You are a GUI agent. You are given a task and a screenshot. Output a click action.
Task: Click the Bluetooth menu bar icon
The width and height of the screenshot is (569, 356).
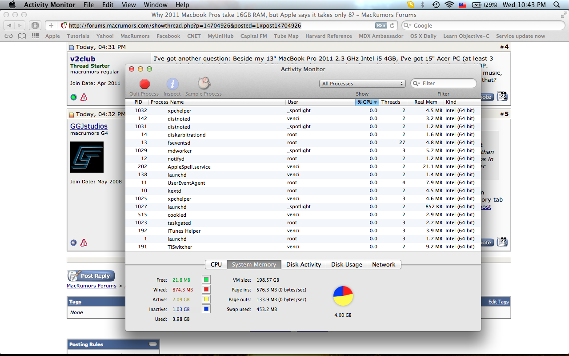pyautogui.click(x=423, y=5)
